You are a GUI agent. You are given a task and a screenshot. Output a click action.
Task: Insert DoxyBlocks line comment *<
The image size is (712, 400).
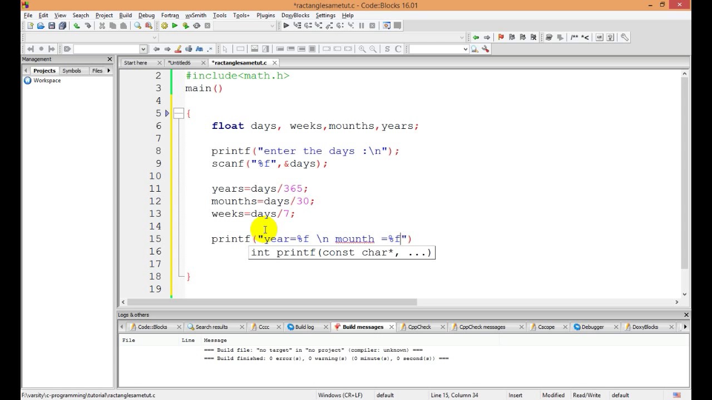[585, 37]
